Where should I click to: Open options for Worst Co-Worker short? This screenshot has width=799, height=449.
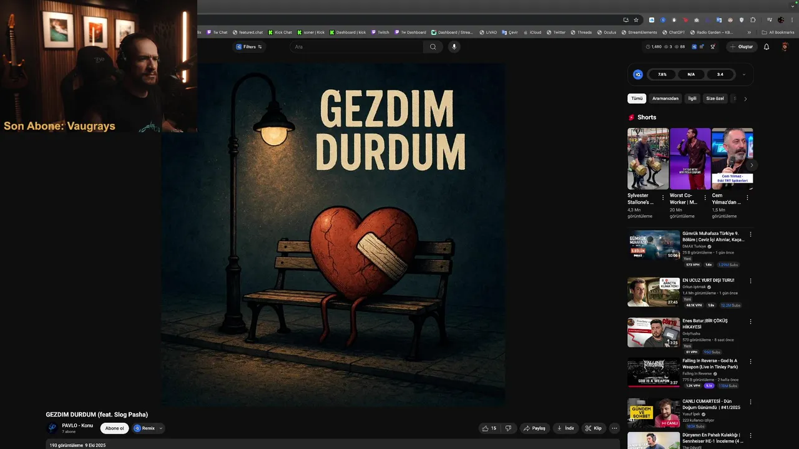pyautogui.click(x=705, y=198)
